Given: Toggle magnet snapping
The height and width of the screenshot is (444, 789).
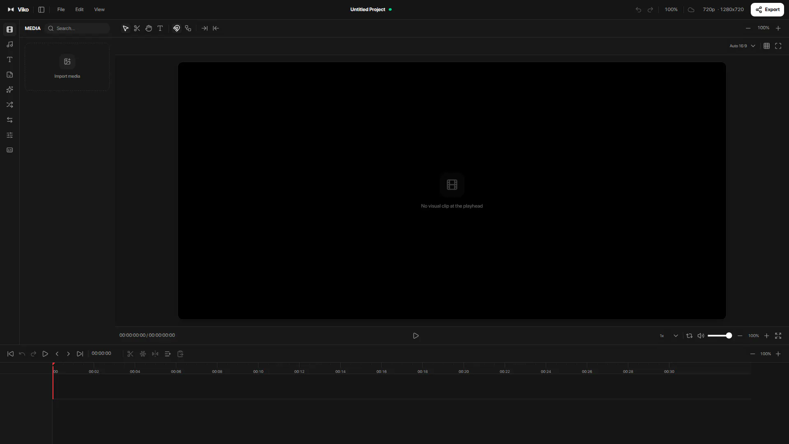Looking at the screenshot, I should (176, 28).
